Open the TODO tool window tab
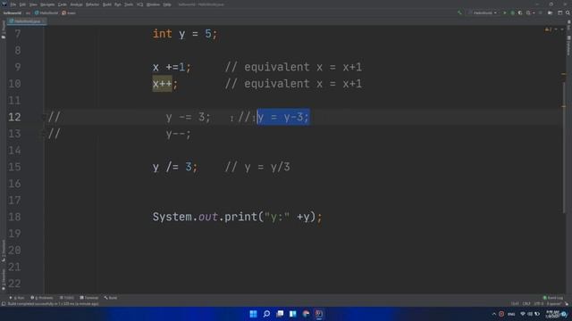The height and width of the screenshot is (321, 572). 67,298
